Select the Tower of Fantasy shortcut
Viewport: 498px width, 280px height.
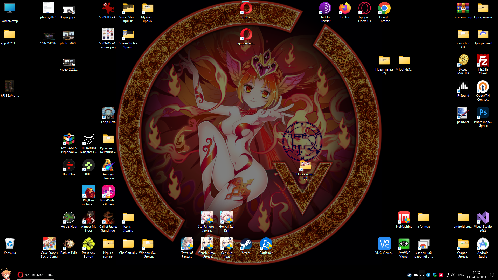pyautogui.click(x=187, y=248)
